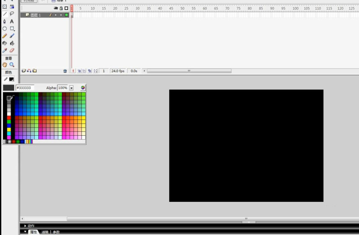Select the Rectangle tool
This screenshot has width=359, height=235.
click(12, 29)
